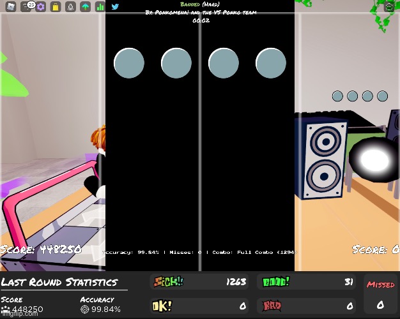The width and height of the screenshot is (400, 319).
Task: Open the purple gear settings icon
Action: point(40,6)
